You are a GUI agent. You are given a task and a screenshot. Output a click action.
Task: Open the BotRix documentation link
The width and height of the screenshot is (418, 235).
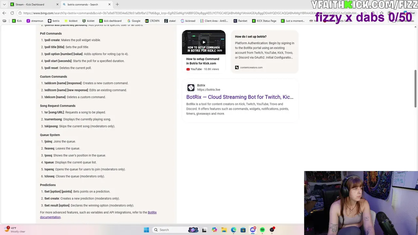coord(98,215)
